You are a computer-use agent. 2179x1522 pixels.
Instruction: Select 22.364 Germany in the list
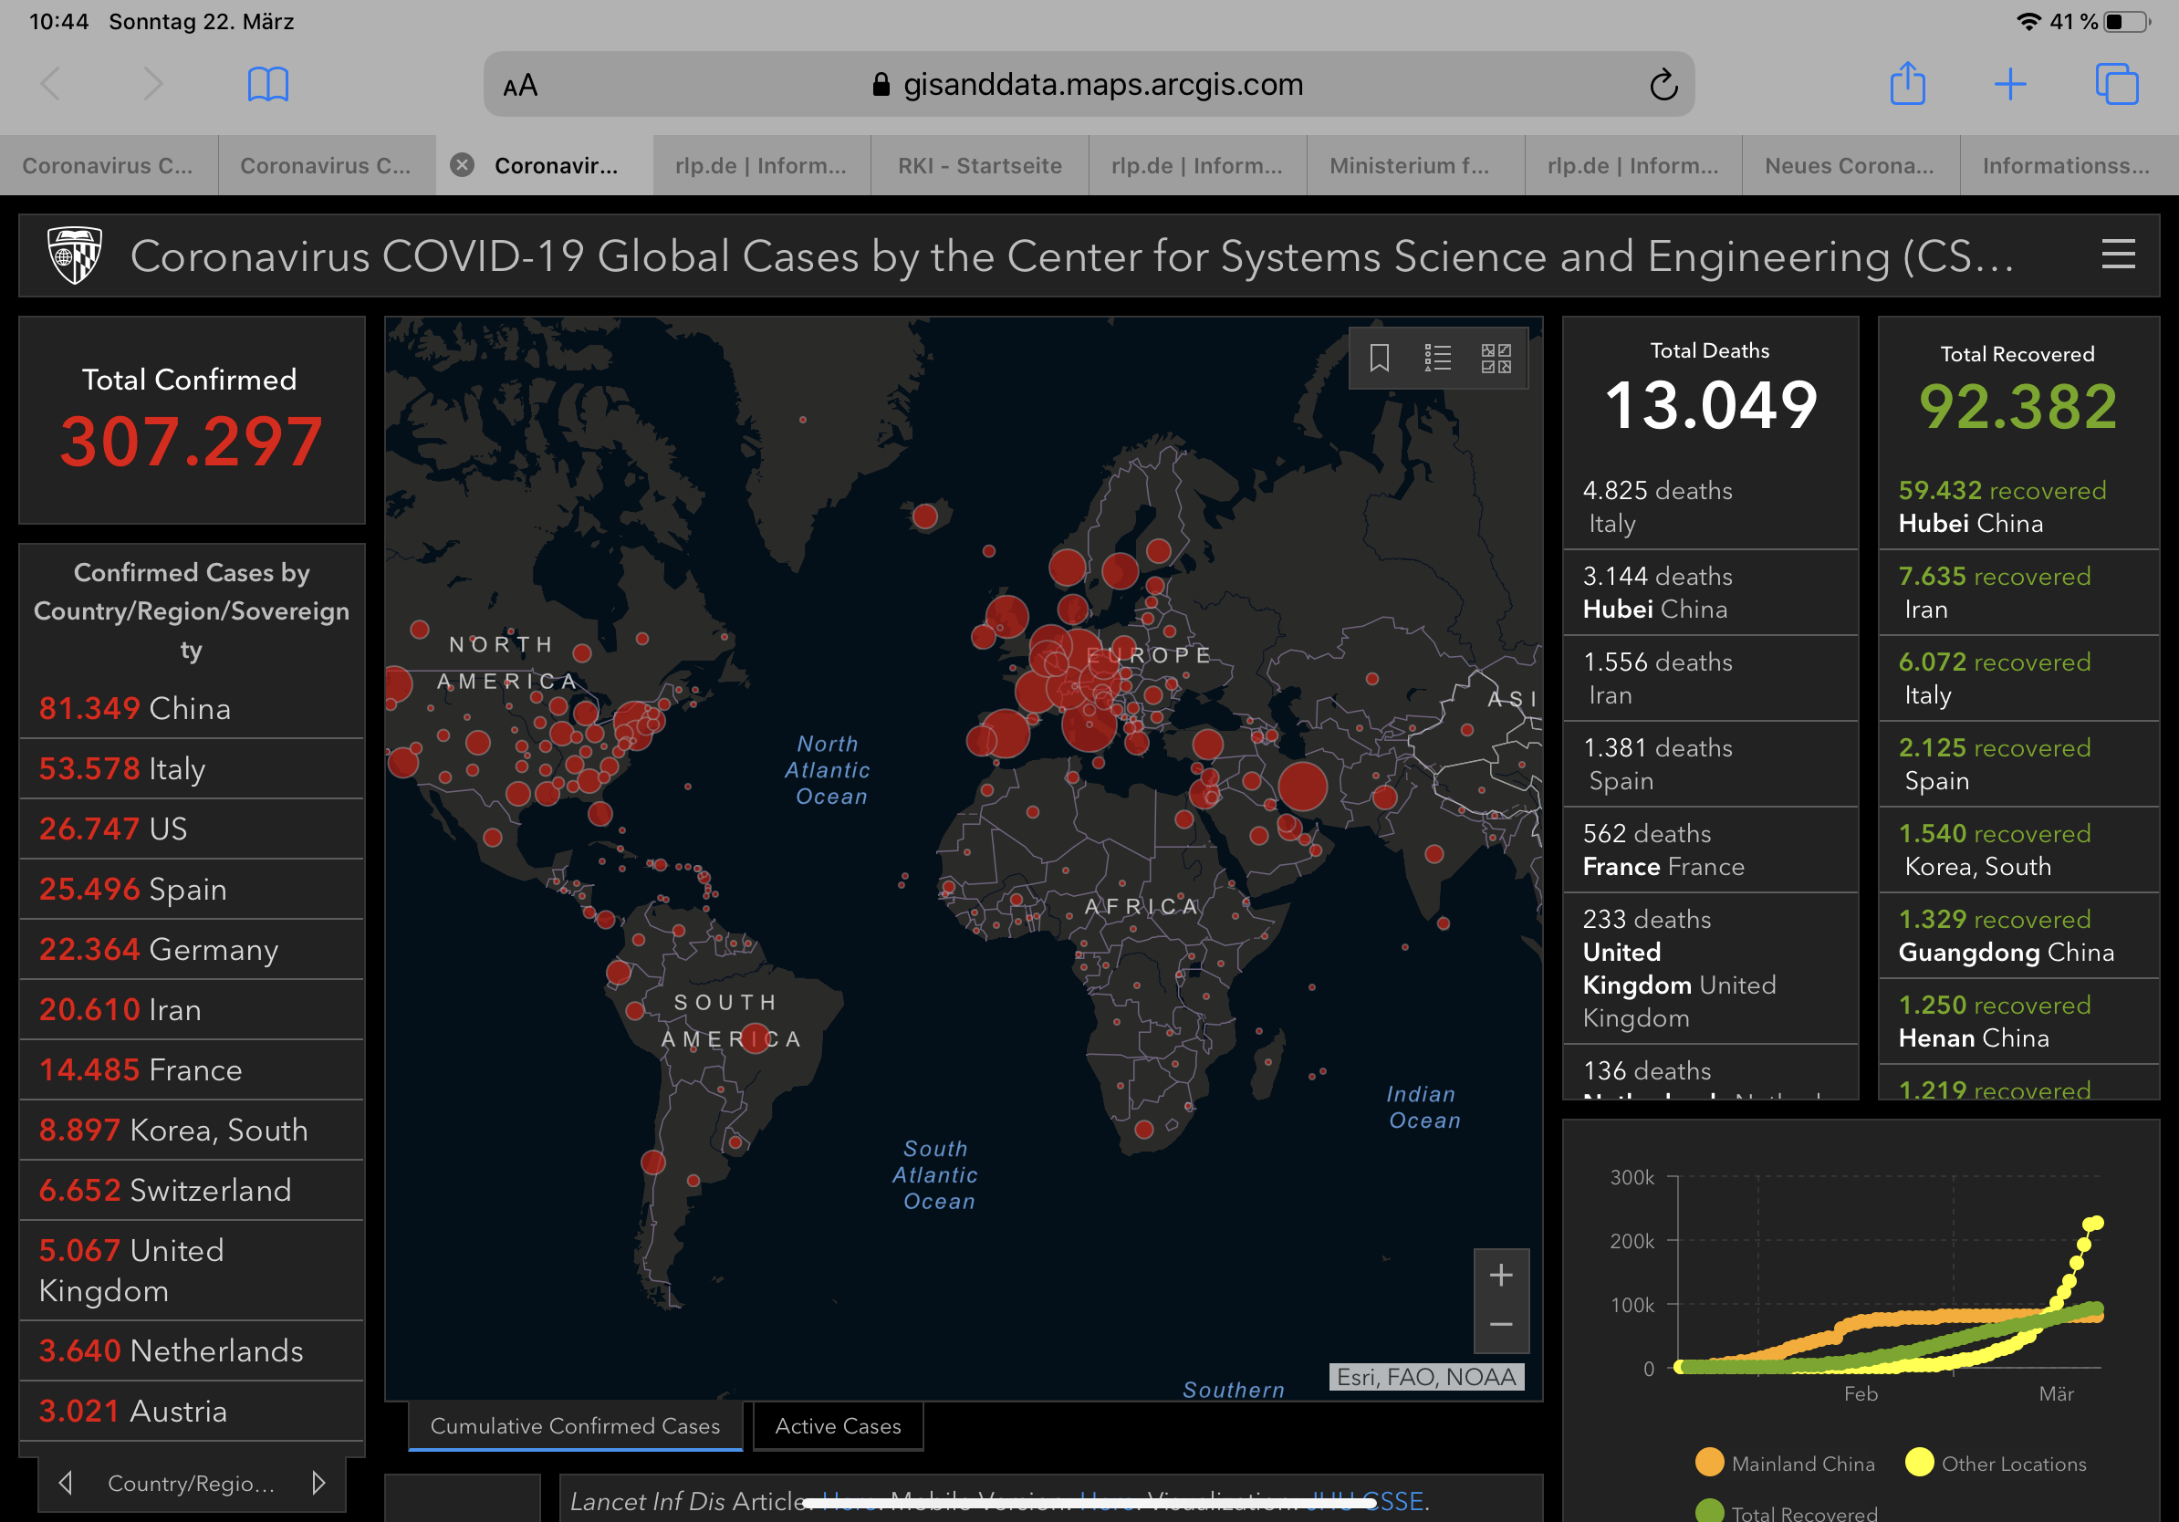click(x=192, y=949)
